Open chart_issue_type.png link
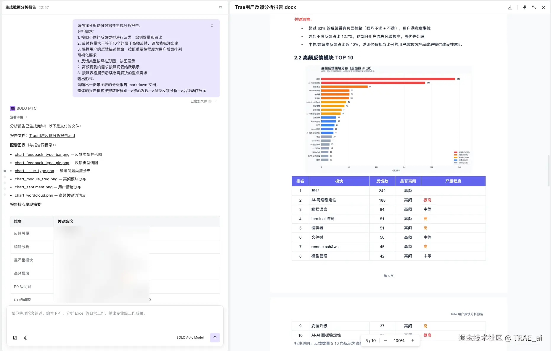Screen dimensions: 551x351 (x=34, y=171)
